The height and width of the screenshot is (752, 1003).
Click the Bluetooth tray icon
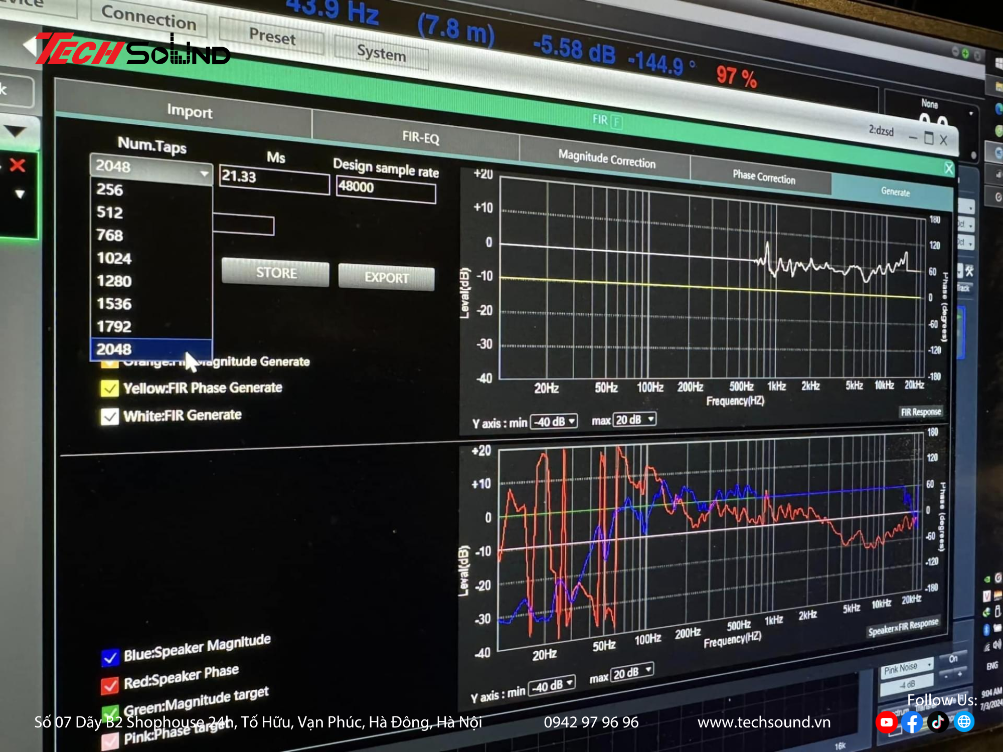(x=986, y=630)
